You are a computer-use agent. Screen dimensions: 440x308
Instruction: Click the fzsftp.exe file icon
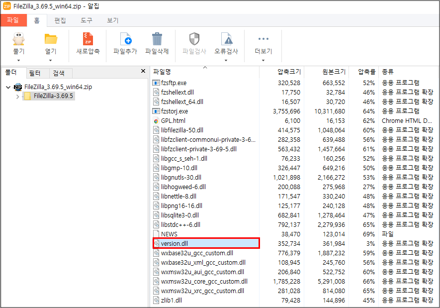[x=156, y=83]
